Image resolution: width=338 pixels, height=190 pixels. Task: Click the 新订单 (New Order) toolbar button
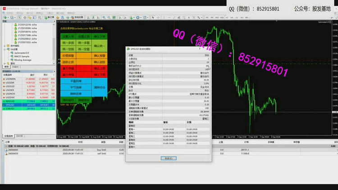(x=50, y=17)
